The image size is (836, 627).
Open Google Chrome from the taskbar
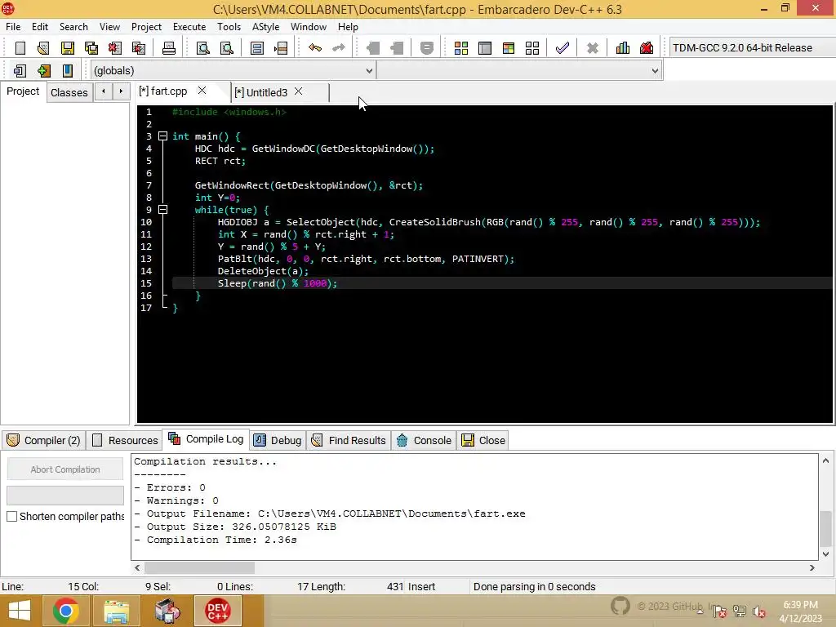pyautogui.click(x=66, y=611)
